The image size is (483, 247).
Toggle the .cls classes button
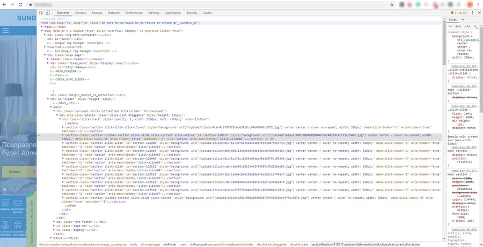(x=467, y=26)
